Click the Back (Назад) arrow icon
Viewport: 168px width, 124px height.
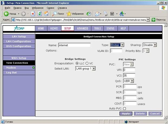pyautogui.click(x=6, y=14)
